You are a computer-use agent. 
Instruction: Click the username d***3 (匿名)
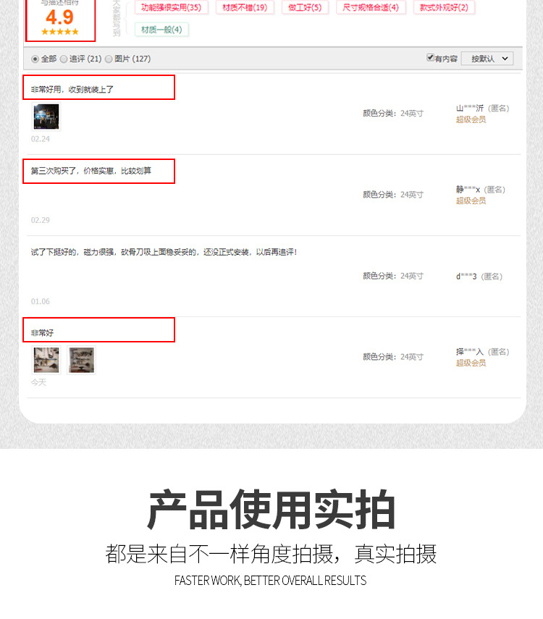pos(479,277)
